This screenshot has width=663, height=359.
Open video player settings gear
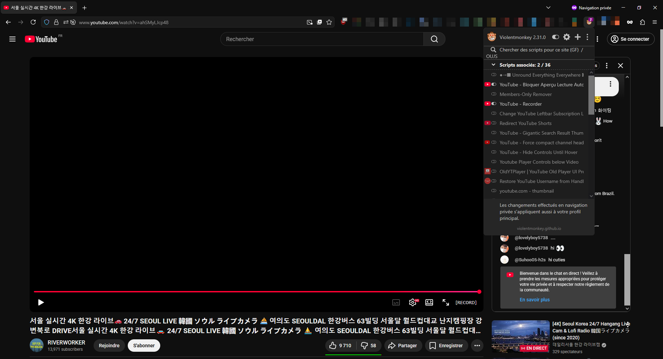pyautogui.click(x=413, y=302)
